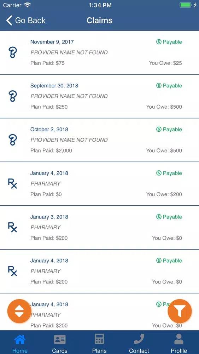This screenshot has height=354, width=199.
Task: Click question mark icon for September 30, 2018 claim
Action: click(12, 96)
